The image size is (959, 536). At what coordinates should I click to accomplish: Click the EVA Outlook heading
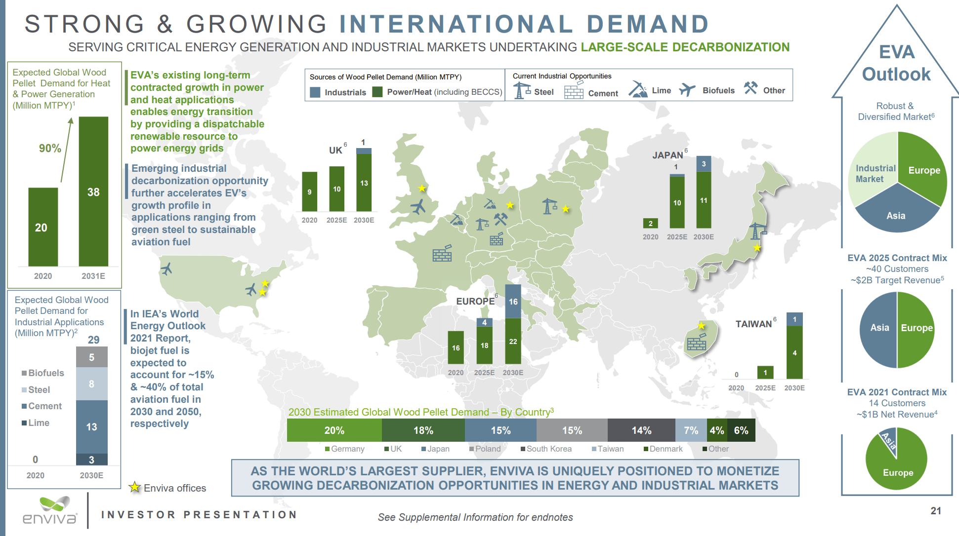coord(896,63)
